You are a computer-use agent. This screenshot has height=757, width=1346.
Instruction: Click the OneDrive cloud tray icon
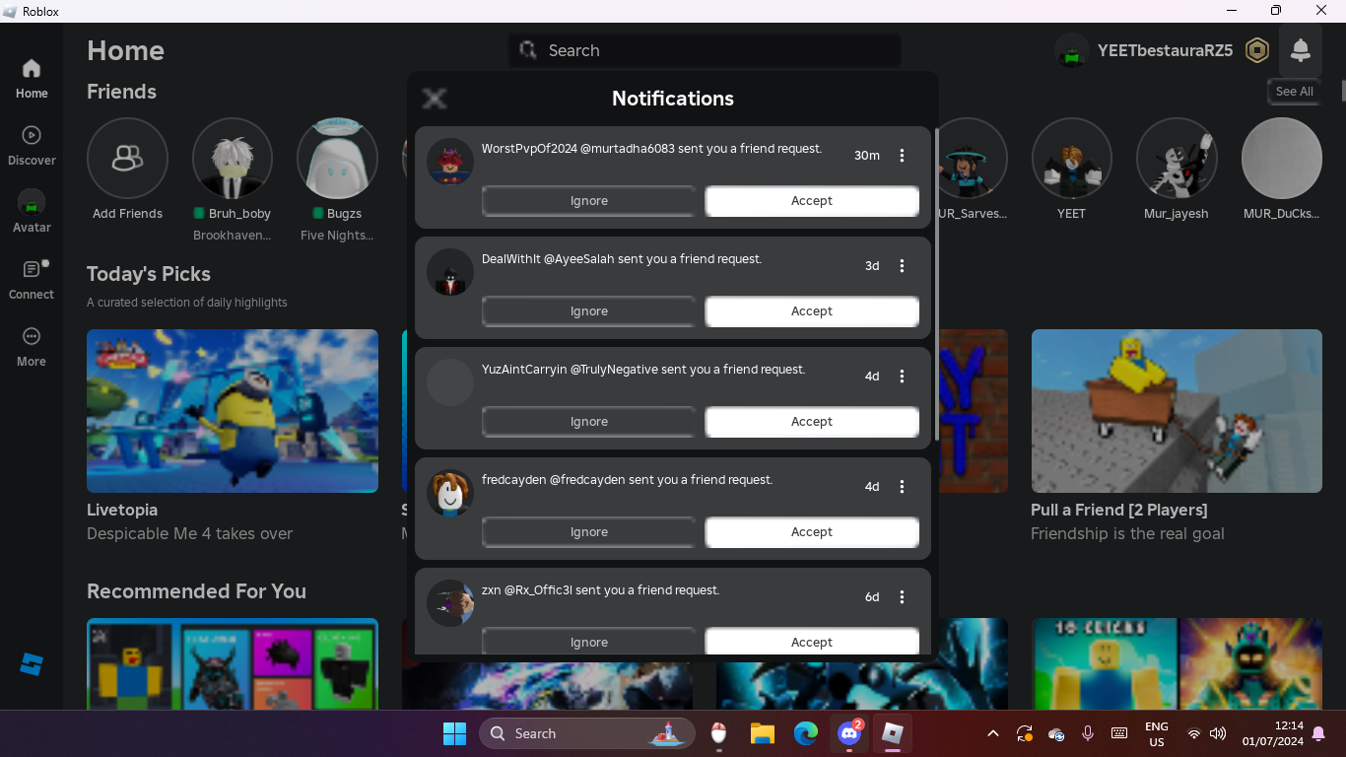(x=1056, y=733)
